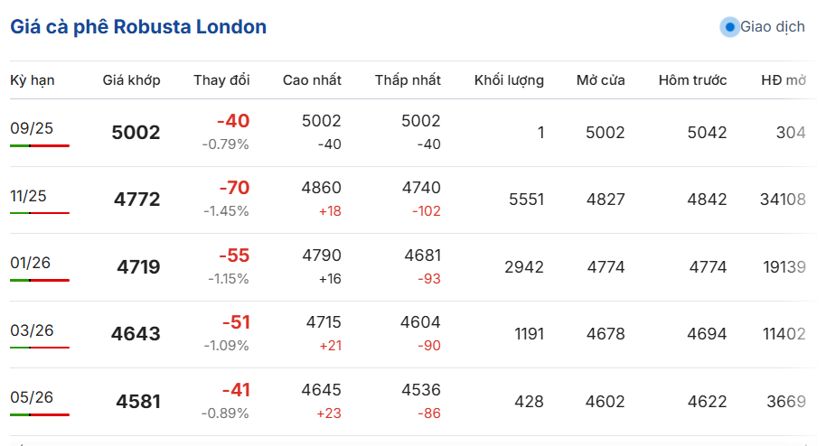Viewport: 826px width, 446px height.
Task: Click the 05/26 red-green price range bar
Action: pyautogui.click(x=40, y=415)
